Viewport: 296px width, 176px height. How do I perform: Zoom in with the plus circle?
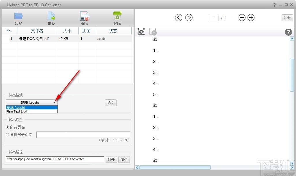[x=251, y=18]
